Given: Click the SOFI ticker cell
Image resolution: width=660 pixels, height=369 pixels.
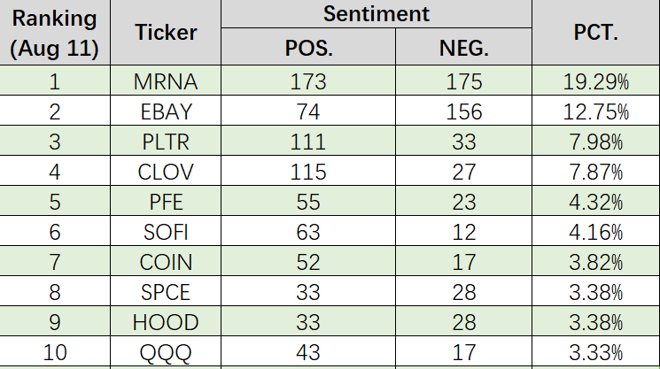Looking at the screenshot, I should (166, 231).
